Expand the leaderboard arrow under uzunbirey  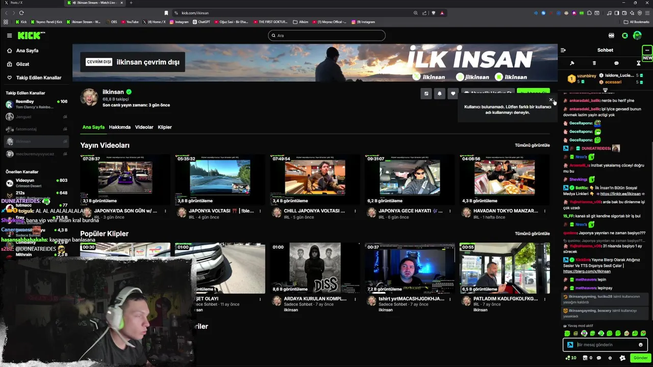(x=605, y=90)
